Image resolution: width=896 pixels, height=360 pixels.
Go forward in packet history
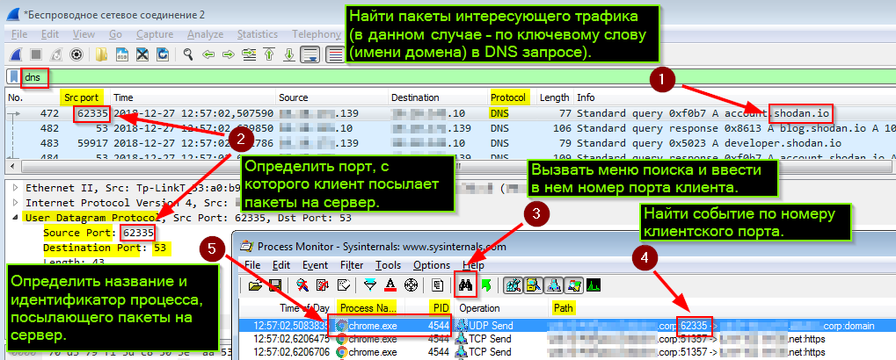(229, 54)
